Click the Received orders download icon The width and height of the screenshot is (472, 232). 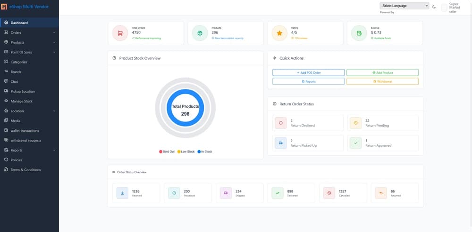click(123, 193)
